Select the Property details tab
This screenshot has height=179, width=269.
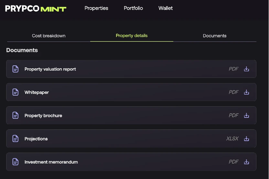[x=132, y=35]
